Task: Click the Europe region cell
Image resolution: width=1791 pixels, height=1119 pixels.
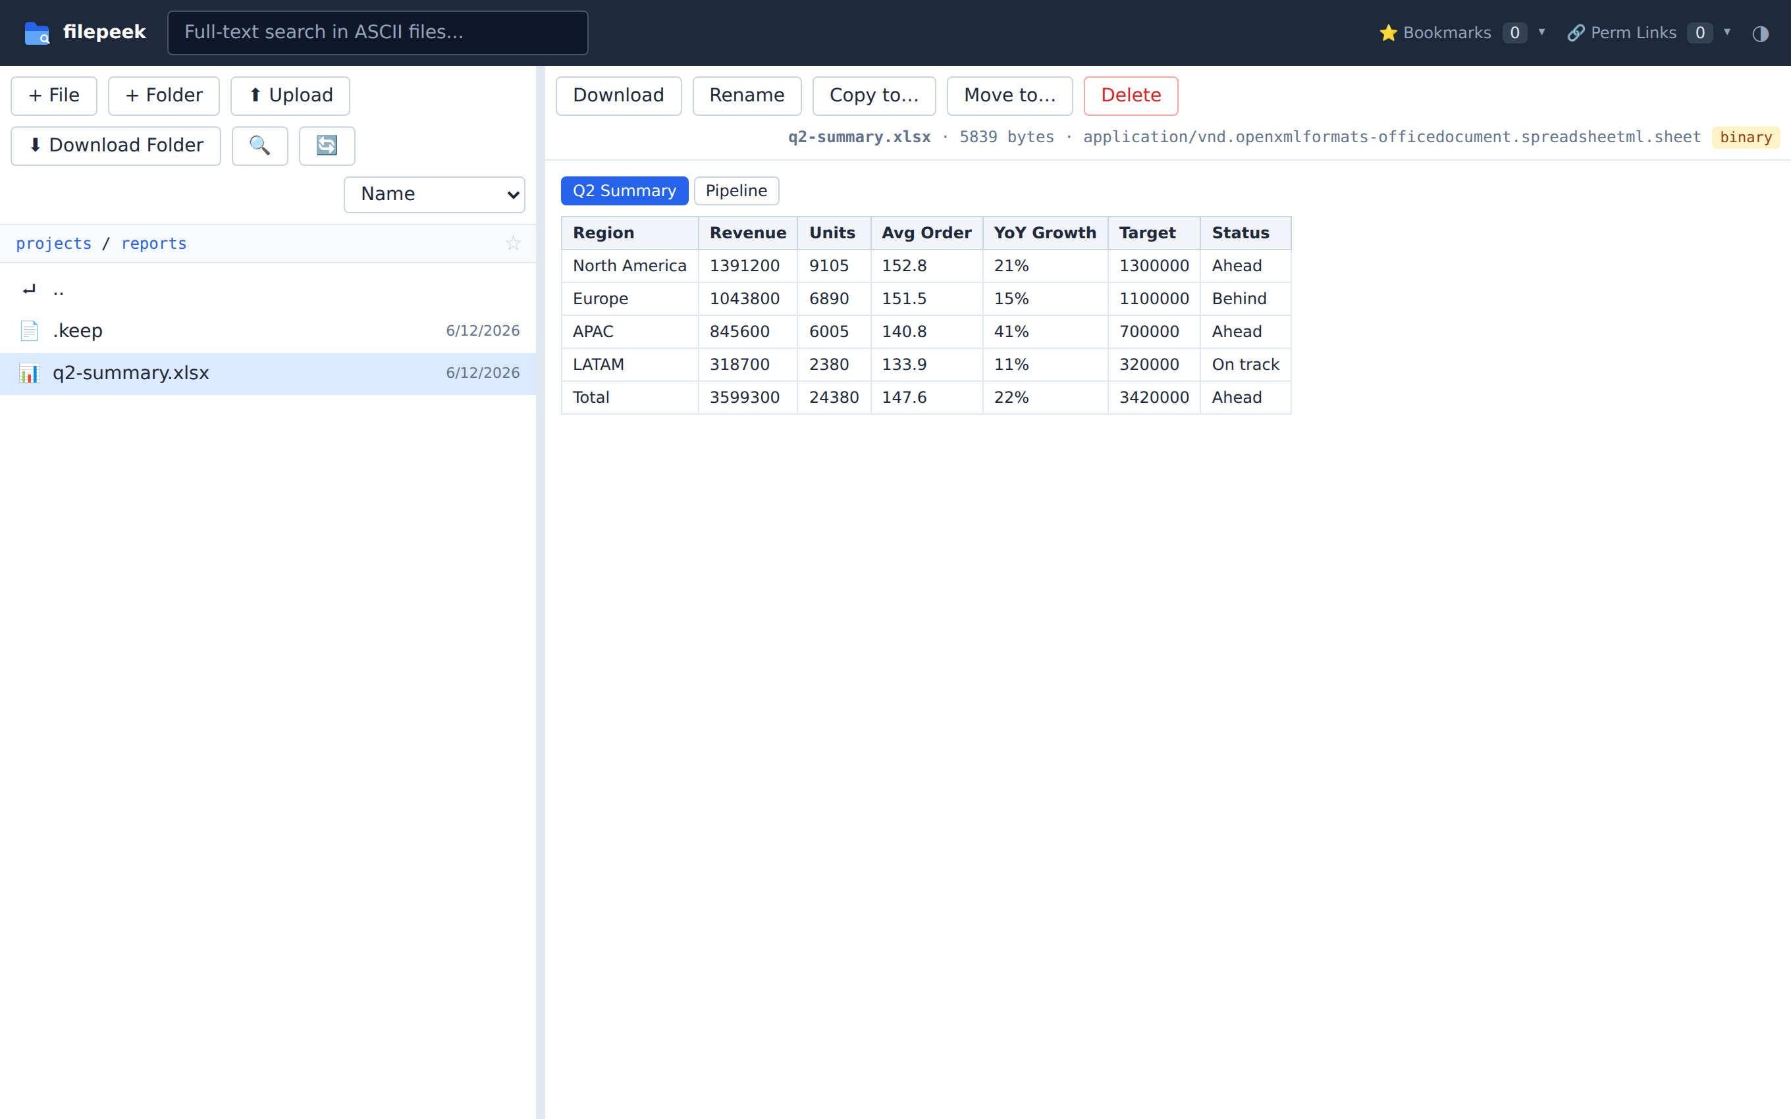Action: coord(629,299)
